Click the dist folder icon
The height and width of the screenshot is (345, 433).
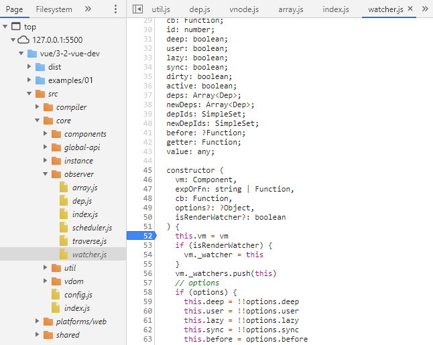coord(40,67)
